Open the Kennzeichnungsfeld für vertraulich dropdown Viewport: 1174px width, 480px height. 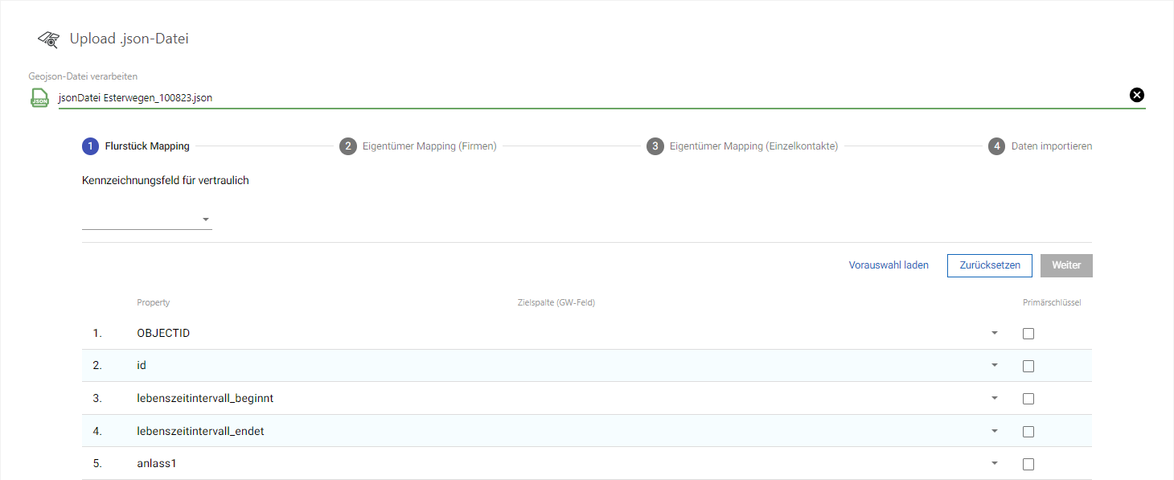click(147, 219)
